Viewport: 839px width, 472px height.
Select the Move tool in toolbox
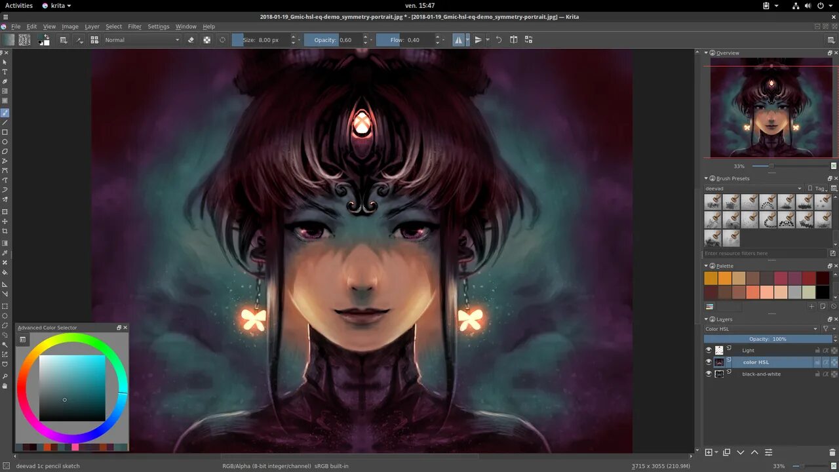coord(5,222)
